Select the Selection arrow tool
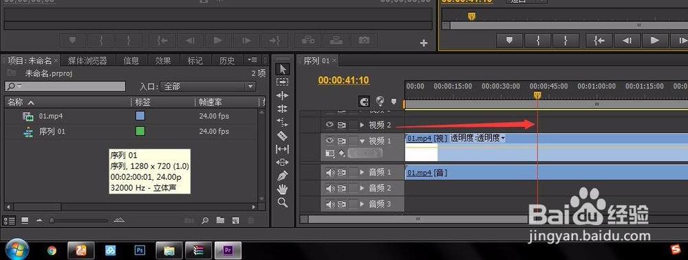688x260 pixels. (283, 69)
